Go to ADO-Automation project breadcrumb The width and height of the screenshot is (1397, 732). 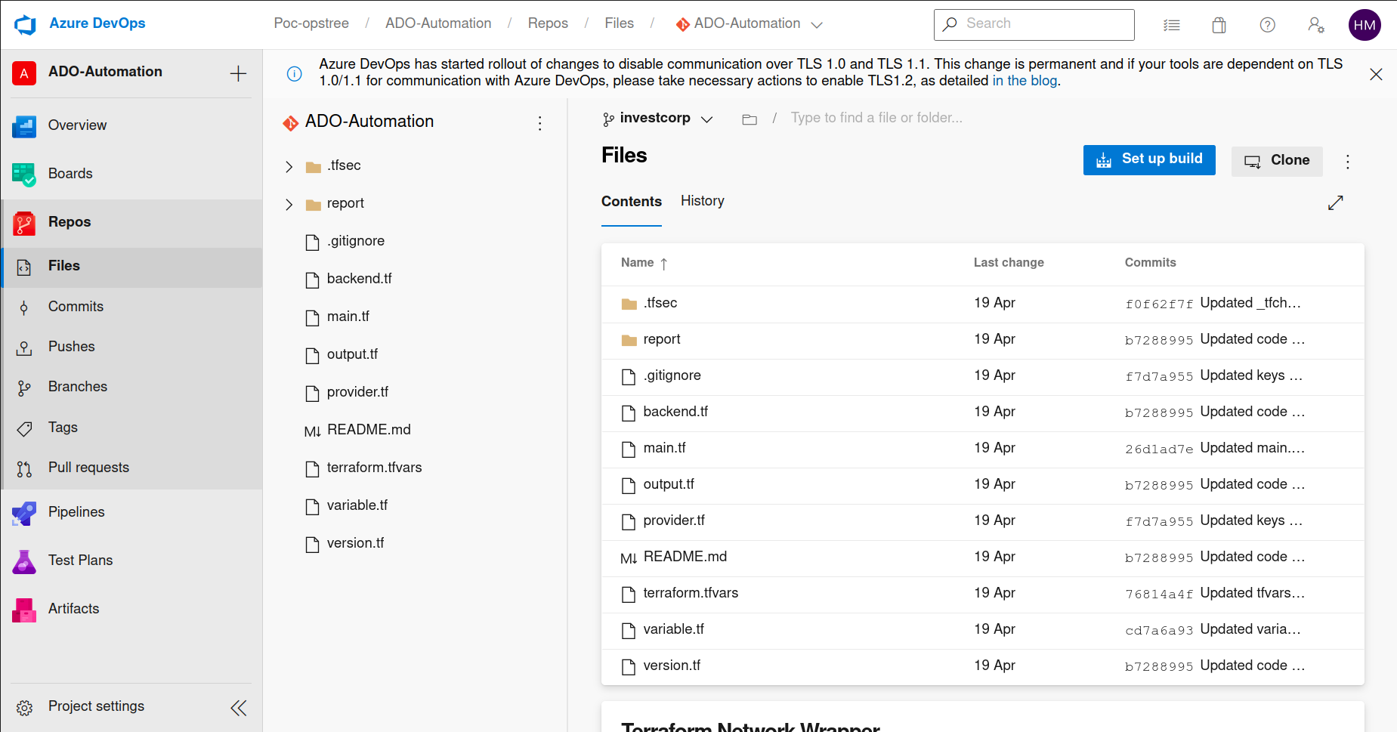438,23
